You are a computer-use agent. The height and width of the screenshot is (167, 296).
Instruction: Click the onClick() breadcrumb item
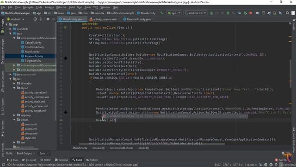click(x=143, y=148)
